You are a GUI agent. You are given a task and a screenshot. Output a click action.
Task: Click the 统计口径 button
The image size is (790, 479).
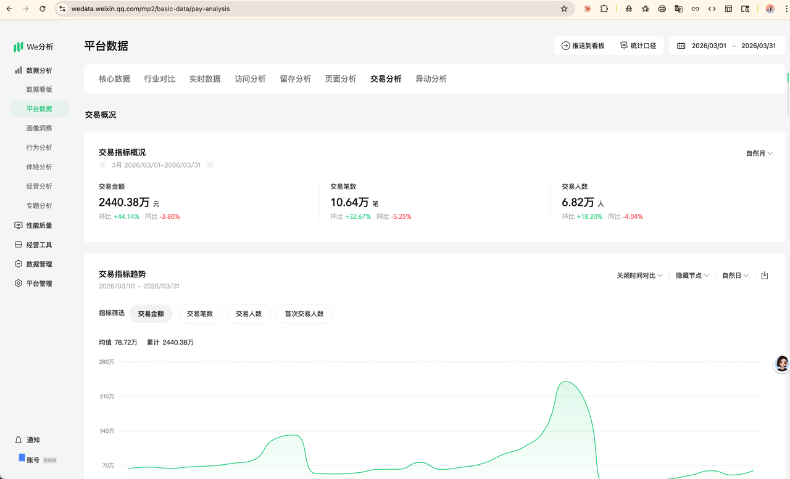pyautogui.click(x=638, y=46)
